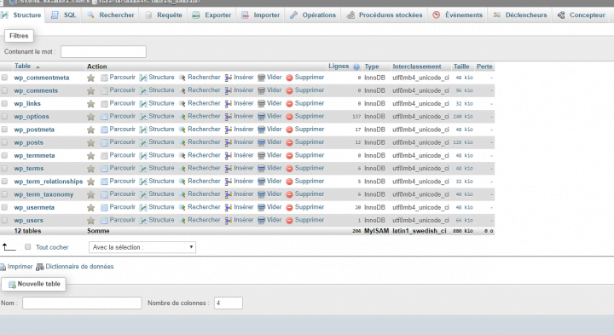Click the Exporter tab icon
Viewport: 614px width, 335px height.
click(x=196, y=15)
